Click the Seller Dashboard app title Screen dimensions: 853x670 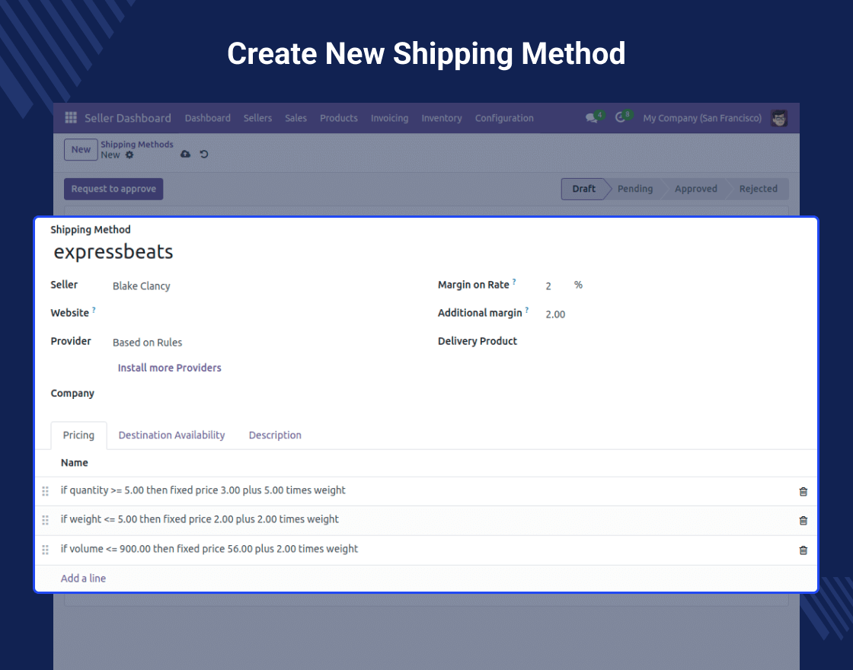point(128,118)
